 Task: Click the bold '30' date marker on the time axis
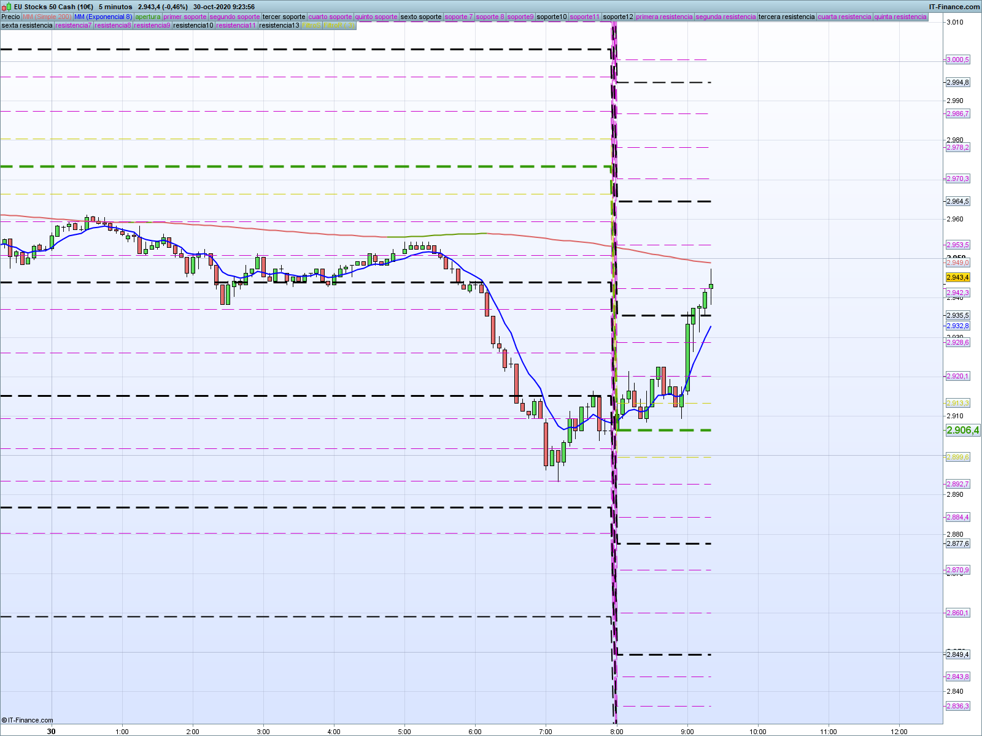52,731
